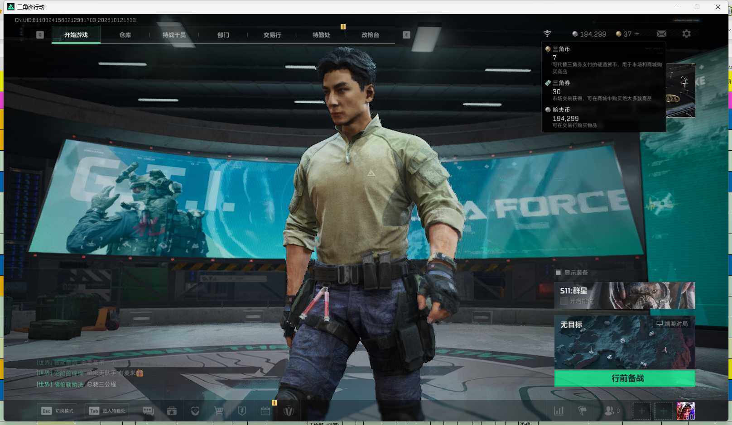This screenshot has height=425, width=732.
Task: Open the chat speech-bubble icon in bottom bar
Action: point(148,411)
